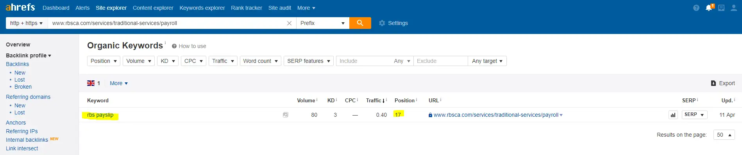The height and width of the screenshot is (155, 742).
Task: Open the Word count filter dropdown
Action: pos(261,61)
